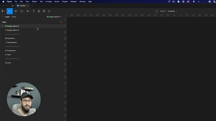The width and height of the screenshot is (216, 121).
Task: Click the Do Not Disturb moon icon
Action: [194, 2]
